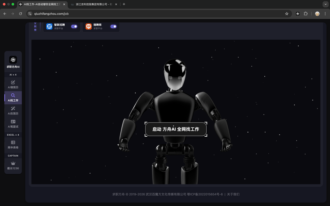The height and width of the screenshot is (206, 330).
Task: Open the 关于我们 footer link
Action: pyautogui.click(x=233, y=194)
